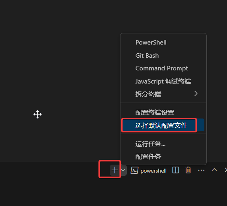Open JavaScript 调试终端 entry
This screenshot has height=206, width=227.
coord(163,81)
